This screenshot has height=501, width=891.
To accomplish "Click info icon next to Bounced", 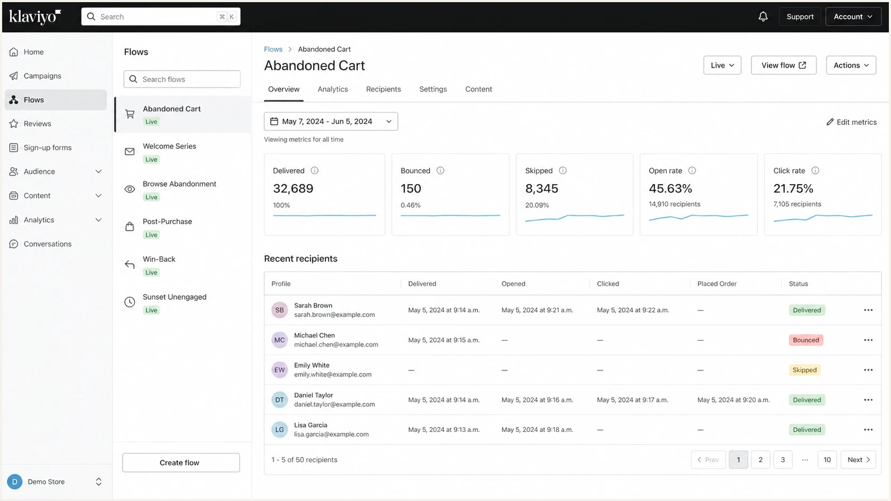I will coord(440,170).
